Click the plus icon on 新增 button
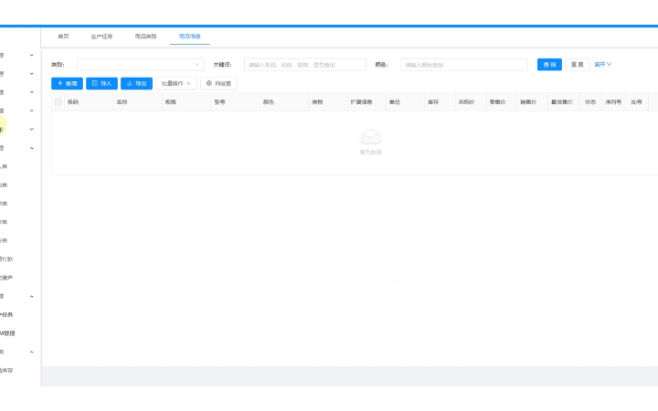The height and width of the screenshot is (411, 658). 60,83
